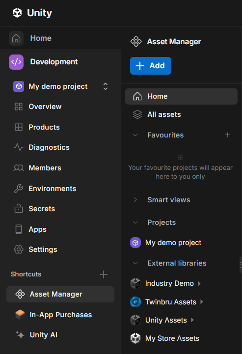Click the blue Add button
Image resolution: width=242 pixels, height=354 pixels.
pos(151,66)
